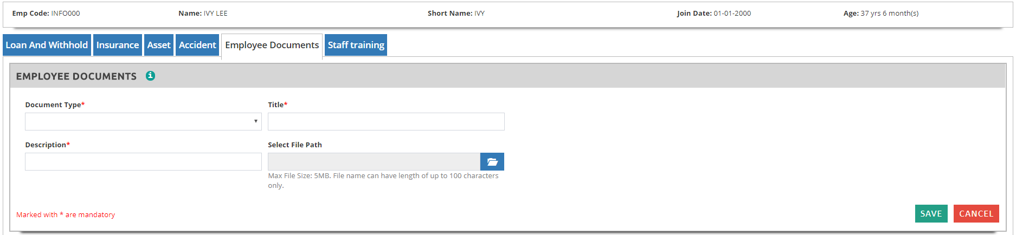
Task: Open the Insurance tab
Action: coord(117,45)
